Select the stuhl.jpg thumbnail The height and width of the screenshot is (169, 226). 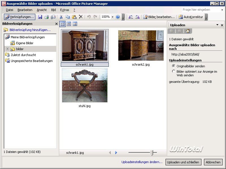click(85, 86)
